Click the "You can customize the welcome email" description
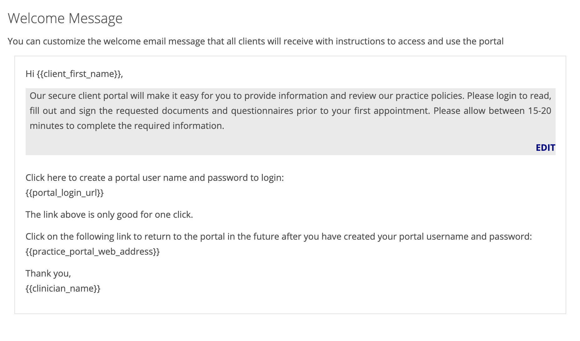 point(255,41)
